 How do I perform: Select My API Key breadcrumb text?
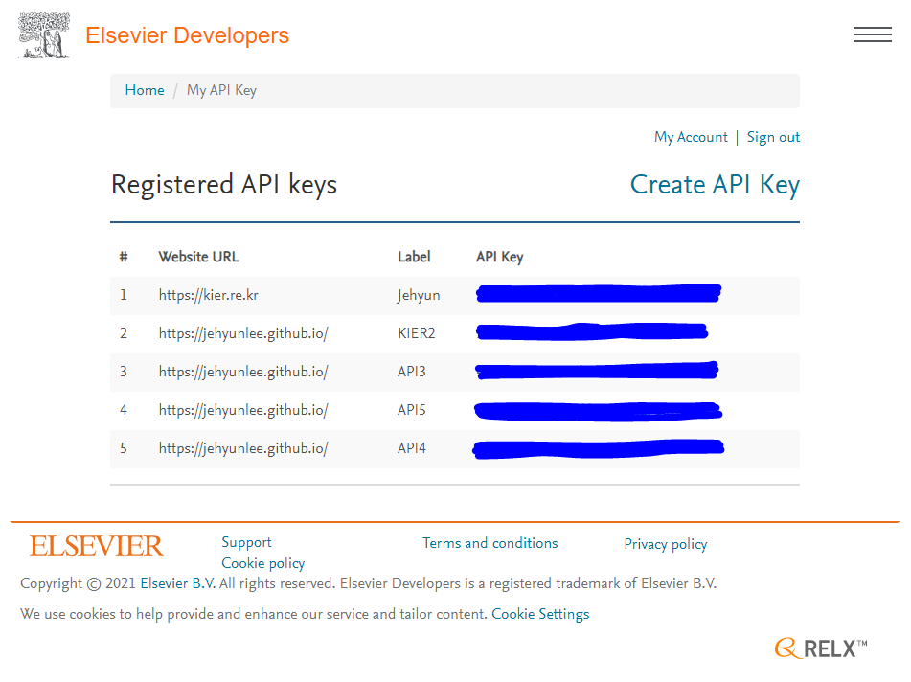(x=221, y=90)
